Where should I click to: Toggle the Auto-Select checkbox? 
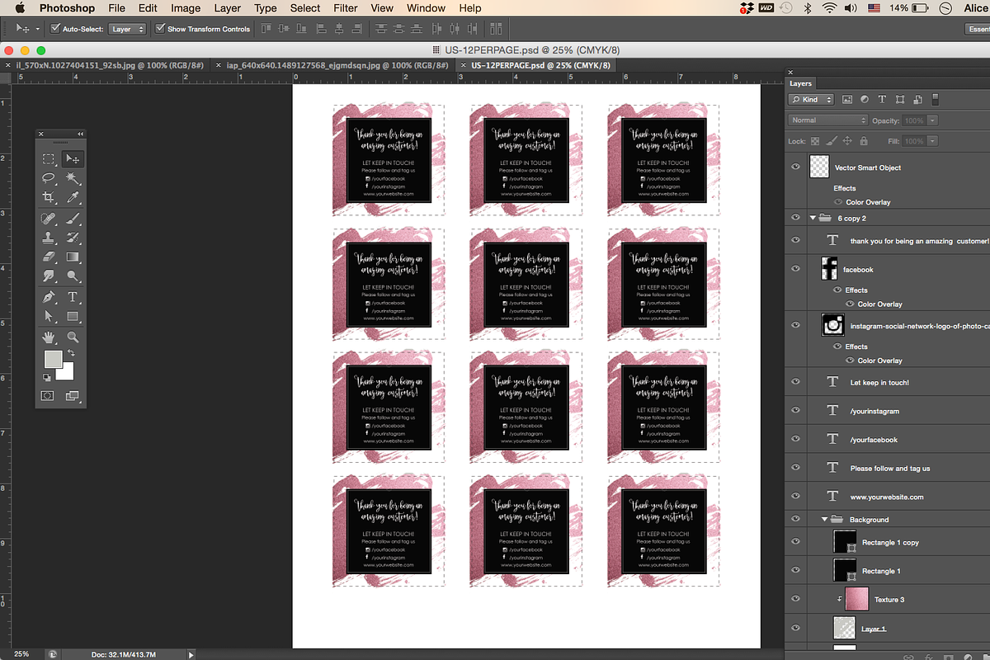[55, 29]
